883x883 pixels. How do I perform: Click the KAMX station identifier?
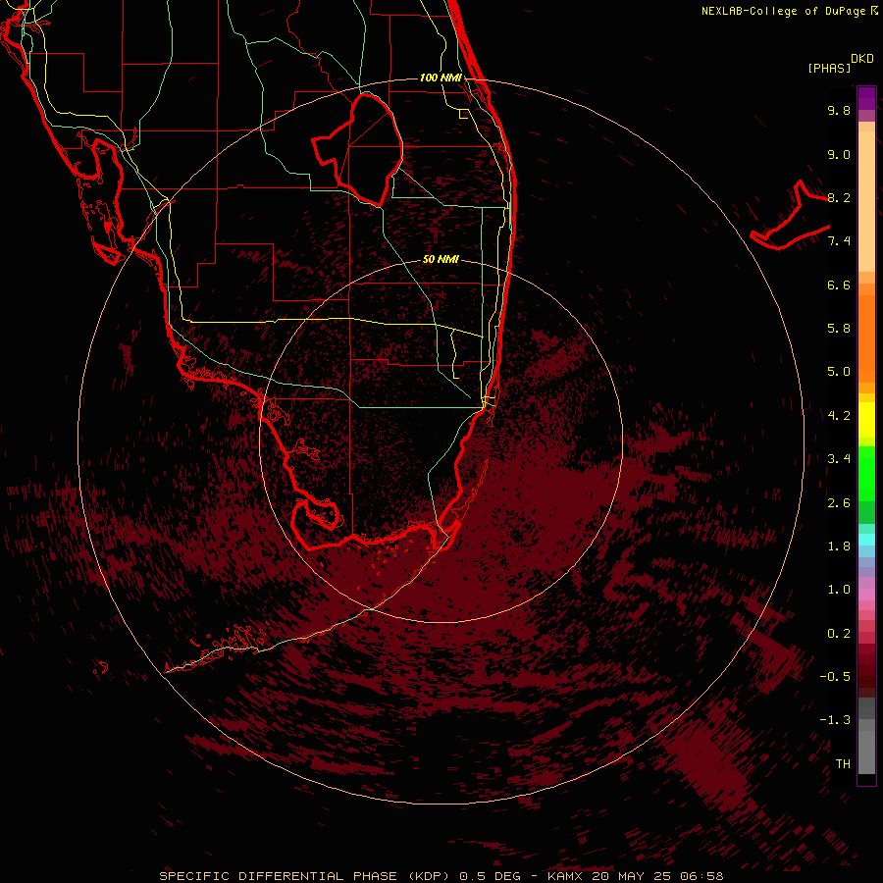[565, 876]
